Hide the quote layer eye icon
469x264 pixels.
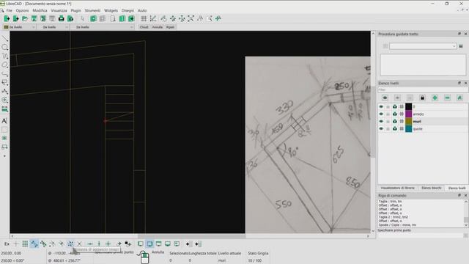(x=381, y=129)
